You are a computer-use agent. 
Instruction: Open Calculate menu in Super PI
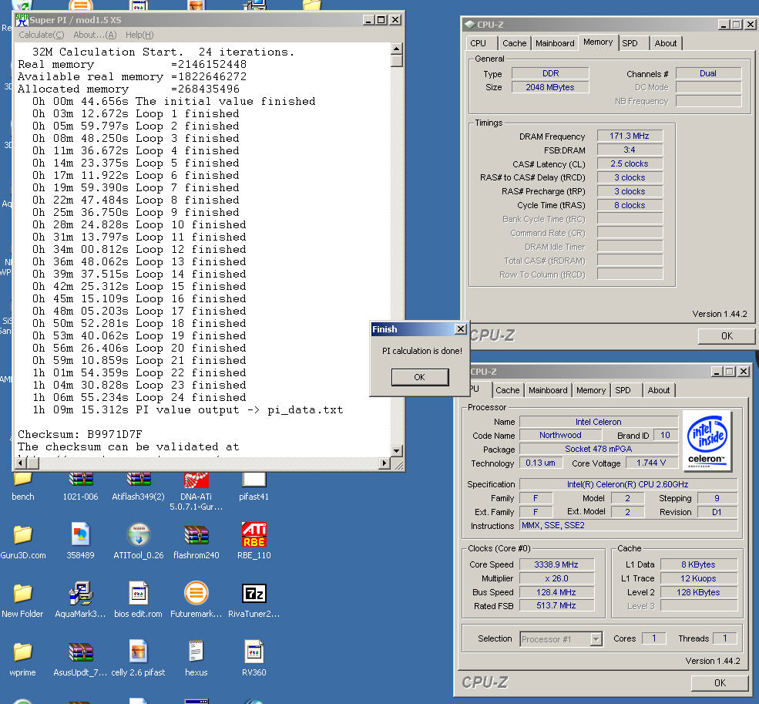click(x=41, y=35)
